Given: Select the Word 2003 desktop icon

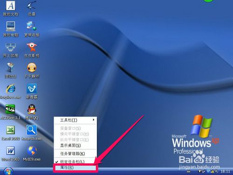Looking at the screenshot, I should point(11,154).
